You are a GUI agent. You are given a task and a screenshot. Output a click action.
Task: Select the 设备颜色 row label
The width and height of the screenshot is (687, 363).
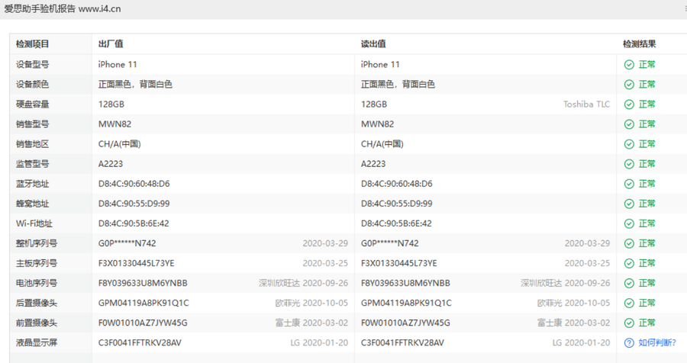click(x=32, y=84)
